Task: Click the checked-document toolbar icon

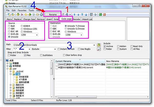Action: coord(34,15)
